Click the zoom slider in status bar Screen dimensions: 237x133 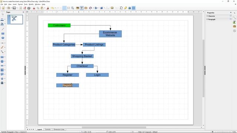[x=223, y=132]
